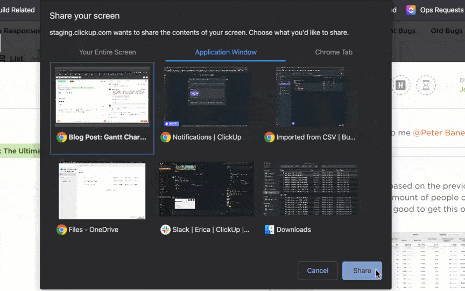Click the "Slack | Erica | ClickUp |..." label
The height and width of the screenshot is (291, 465).
pyautogui.click(x=211, y=230)
